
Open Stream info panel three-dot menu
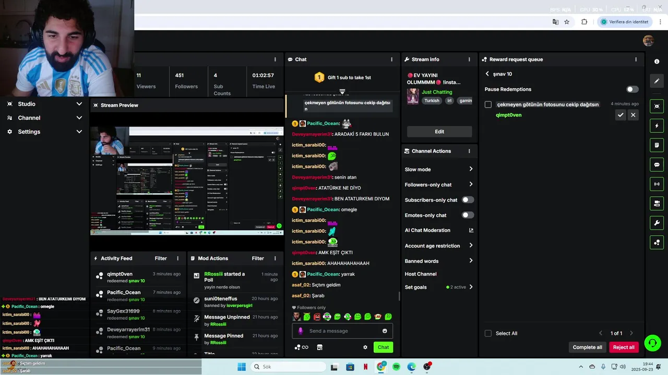[x=469, y=59]
